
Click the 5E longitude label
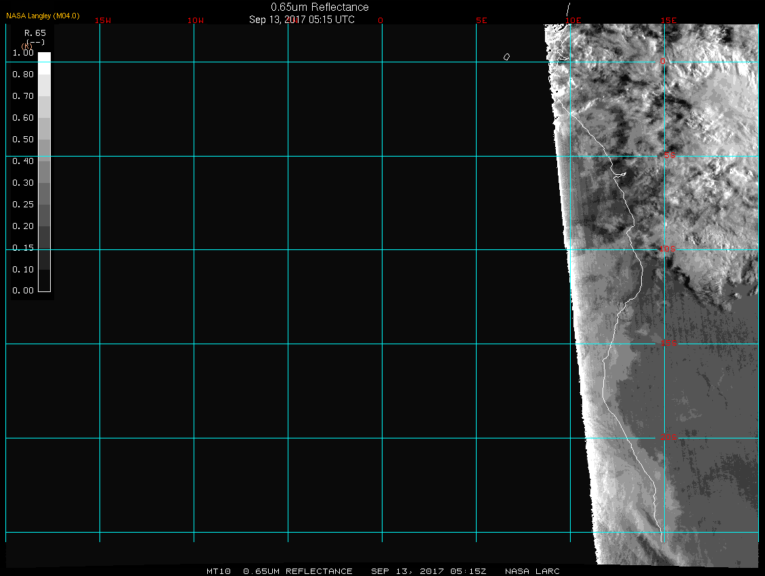pos(481,20)
